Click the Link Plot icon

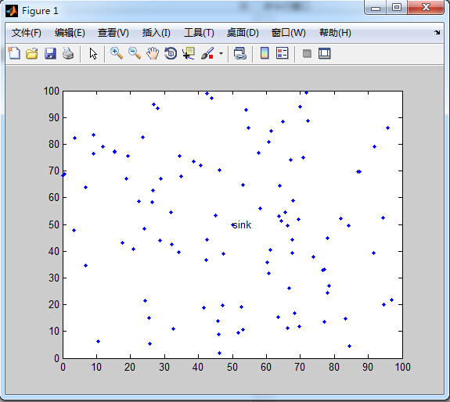pyautogui.click(x=240, y=53)
